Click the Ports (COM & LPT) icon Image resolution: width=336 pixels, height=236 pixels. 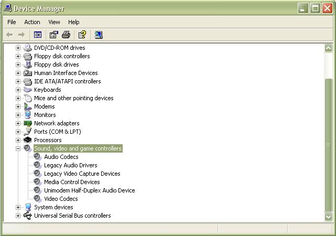click(x=28, y=132)
